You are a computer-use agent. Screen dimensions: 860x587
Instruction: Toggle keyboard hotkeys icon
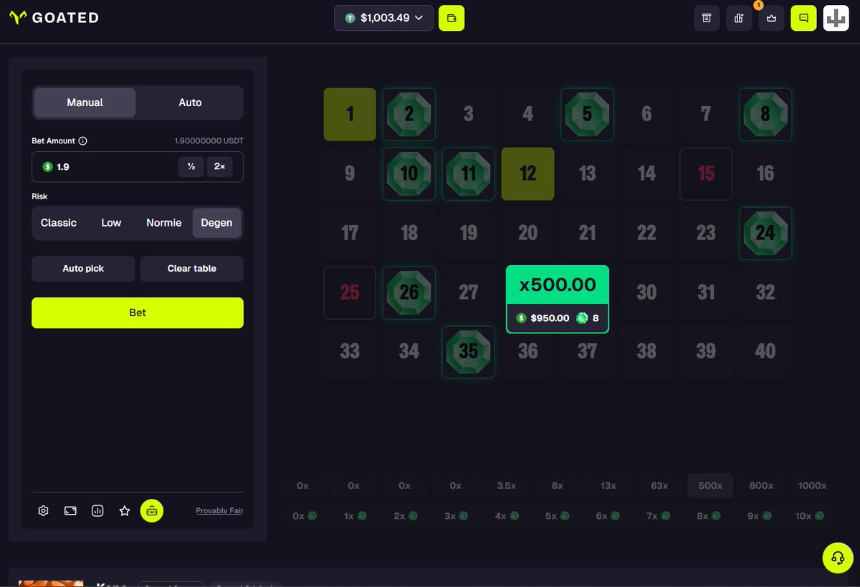(152, 511)
